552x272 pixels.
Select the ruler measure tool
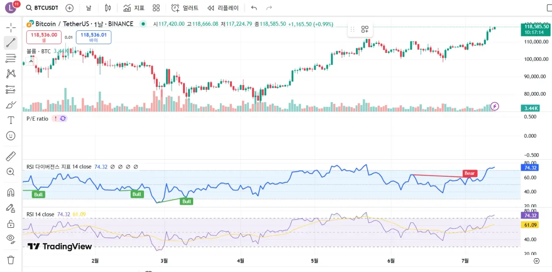(x=11, y=156)
